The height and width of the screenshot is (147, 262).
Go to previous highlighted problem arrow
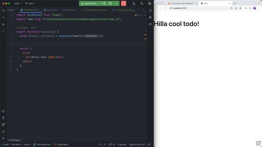141,15
